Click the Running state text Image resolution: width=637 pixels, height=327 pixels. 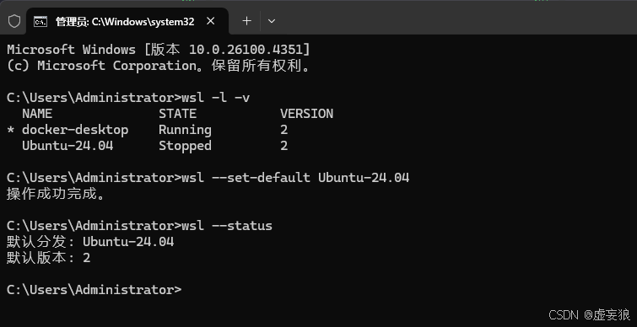pyautogui.click(x=185, y=131)
